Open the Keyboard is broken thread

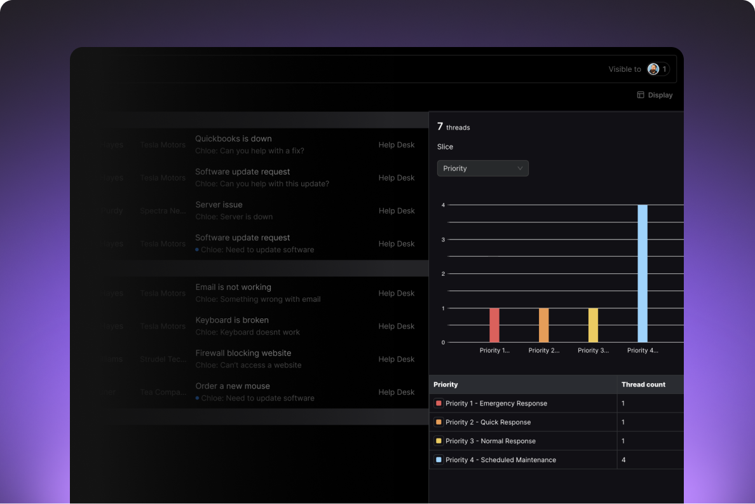pyautogui.click(x=232, y=320)
